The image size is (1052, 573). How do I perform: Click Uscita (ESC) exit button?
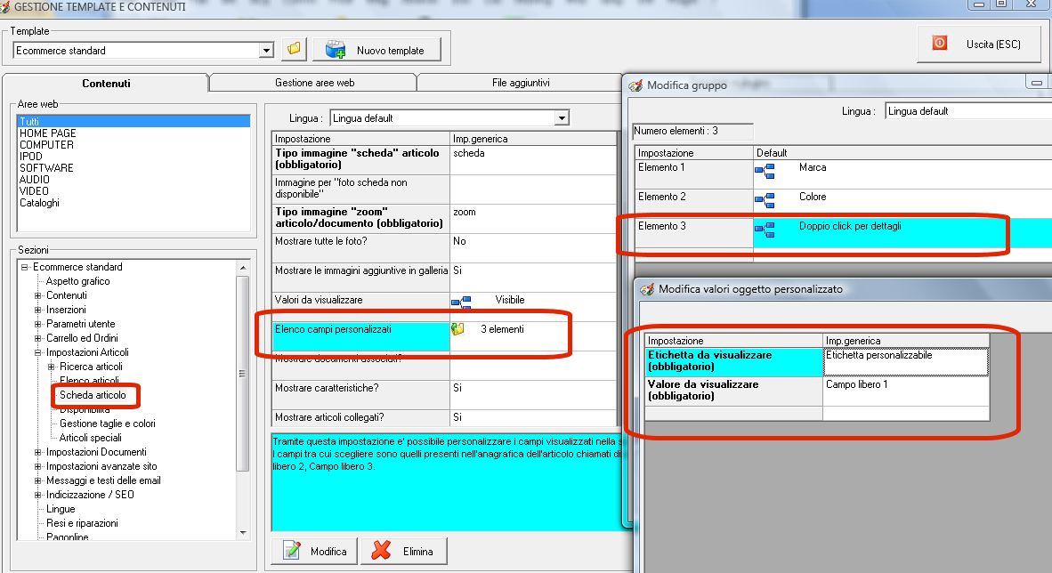(979, 44)
